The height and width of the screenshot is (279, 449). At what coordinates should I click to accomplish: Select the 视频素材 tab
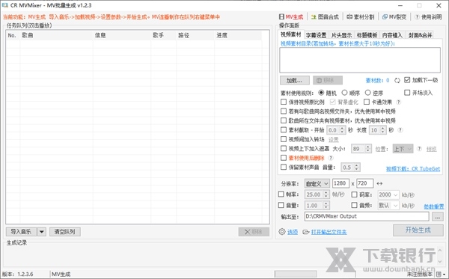tap(290, 34)
